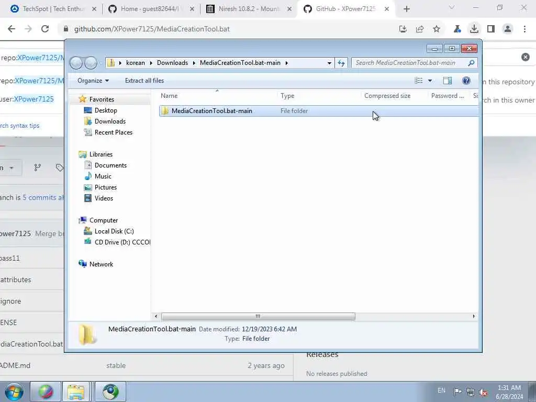Open Downloads in the navigation pane
Screen dimensions: 536x402
(x=110, y=121)
